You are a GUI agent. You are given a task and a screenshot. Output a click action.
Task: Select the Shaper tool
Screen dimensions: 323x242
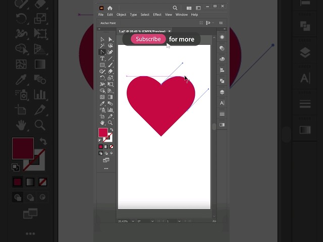102,72
